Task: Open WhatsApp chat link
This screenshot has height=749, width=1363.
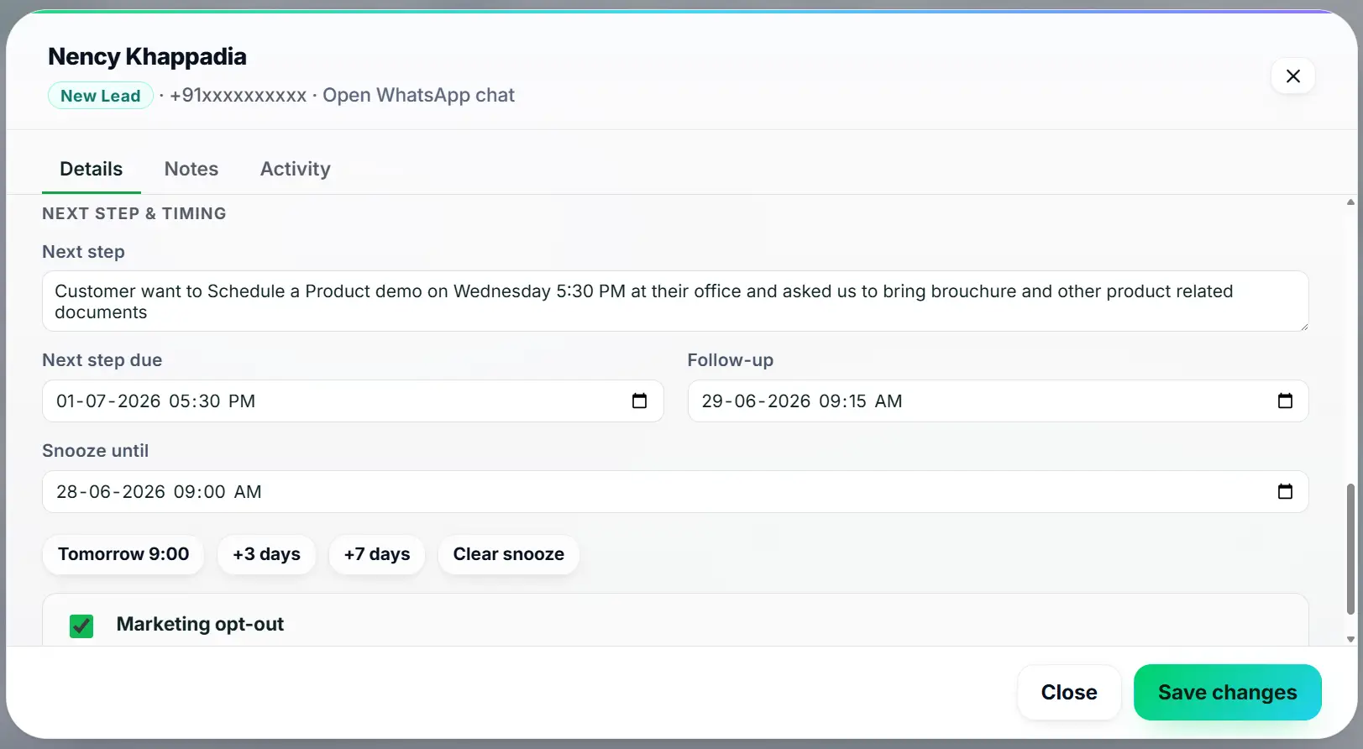Action: pyautogui.click(x=418, y=95)
